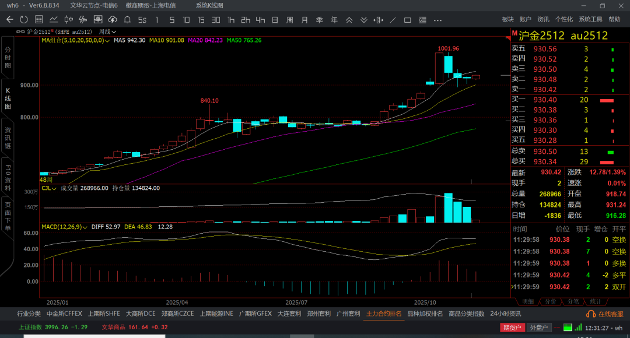
Task: Click the double down chevron icon
Action: coord(363,20)
